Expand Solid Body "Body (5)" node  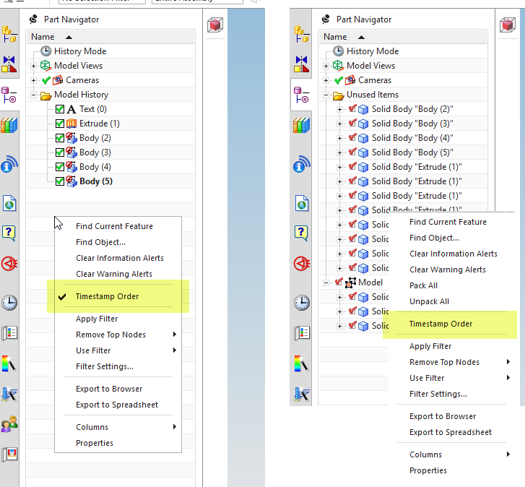click(x=339, y=152)
